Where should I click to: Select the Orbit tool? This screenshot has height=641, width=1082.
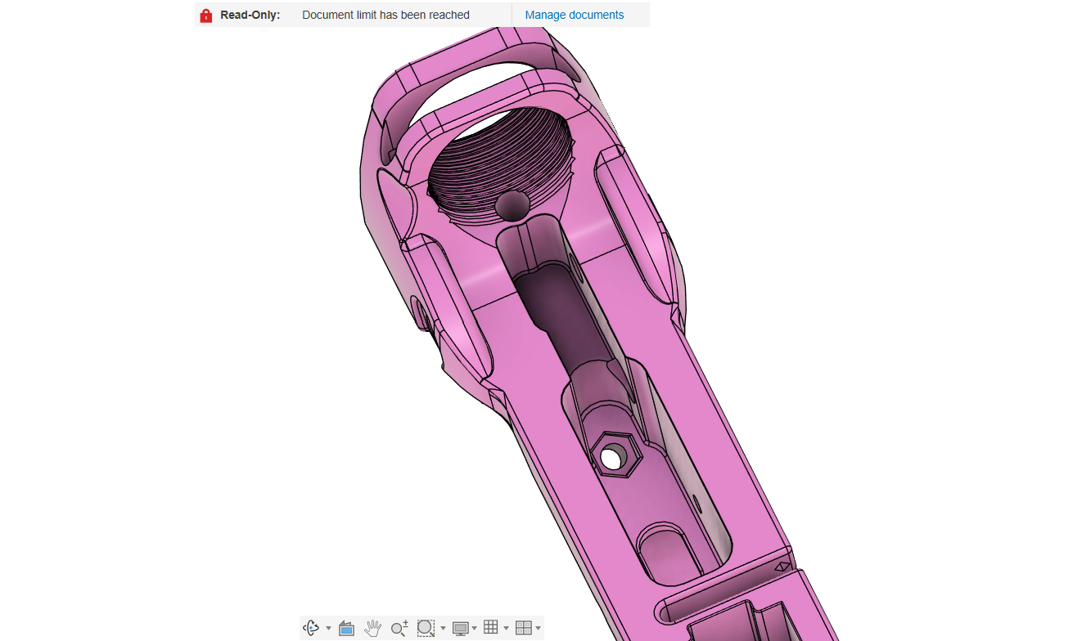tap(312, 628)
